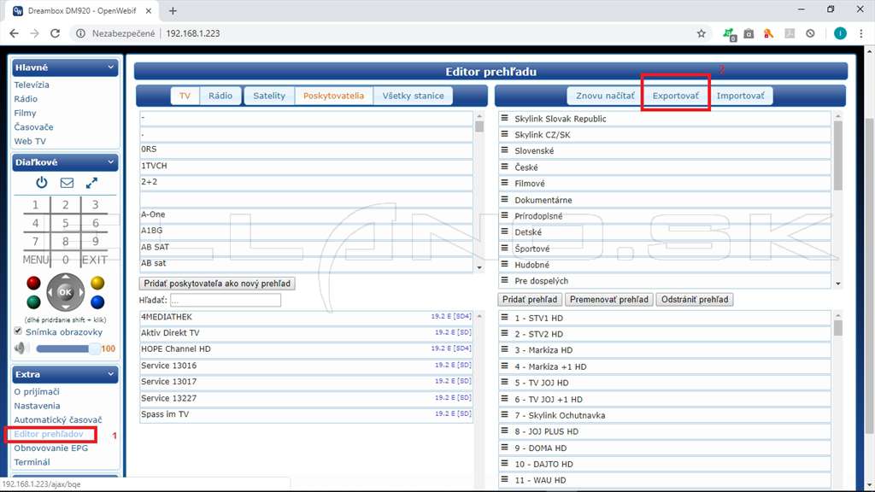Viewport: 875px width, 492px height.
Task: Open the send message envelope icon
Action: tap(67, 183)
